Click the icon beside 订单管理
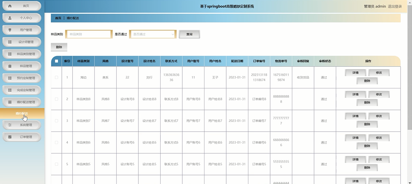This screenshot has width=412, height=184. pos(10,137)
